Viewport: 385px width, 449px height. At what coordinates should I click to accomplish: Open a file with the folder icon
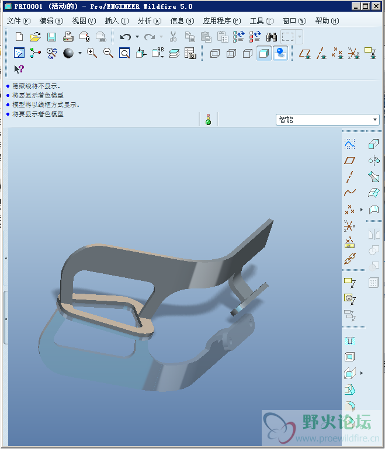coord(35,37)
